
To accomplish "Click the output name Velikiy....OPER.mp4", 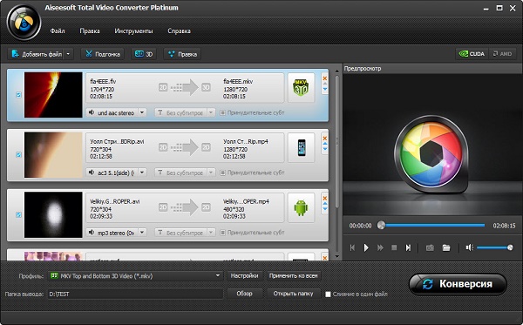I will (x=246, y=201).
